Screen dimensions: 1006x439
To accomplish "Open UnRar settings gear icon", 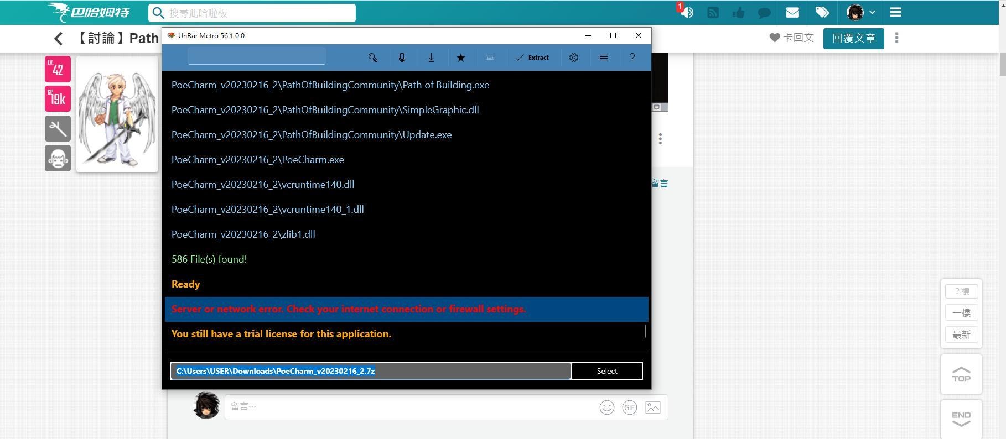I will pyautogui.click(x=574, y=58).
